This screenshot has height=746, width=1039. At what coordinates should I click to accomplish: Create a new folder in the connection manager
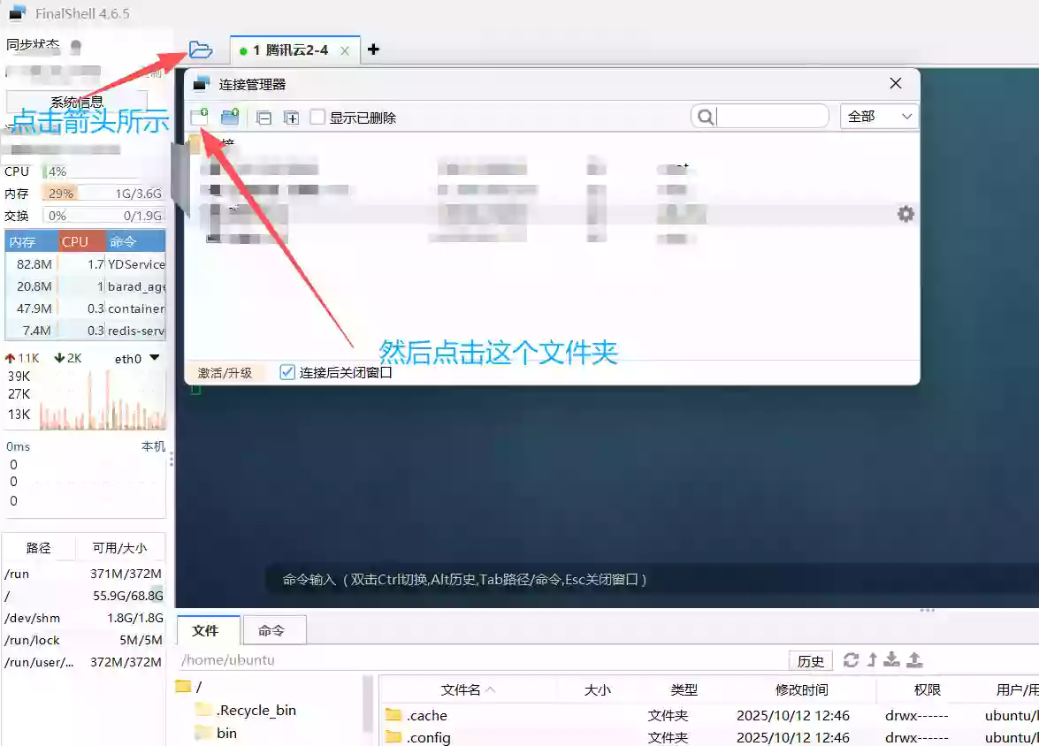[x=229, y=116]
